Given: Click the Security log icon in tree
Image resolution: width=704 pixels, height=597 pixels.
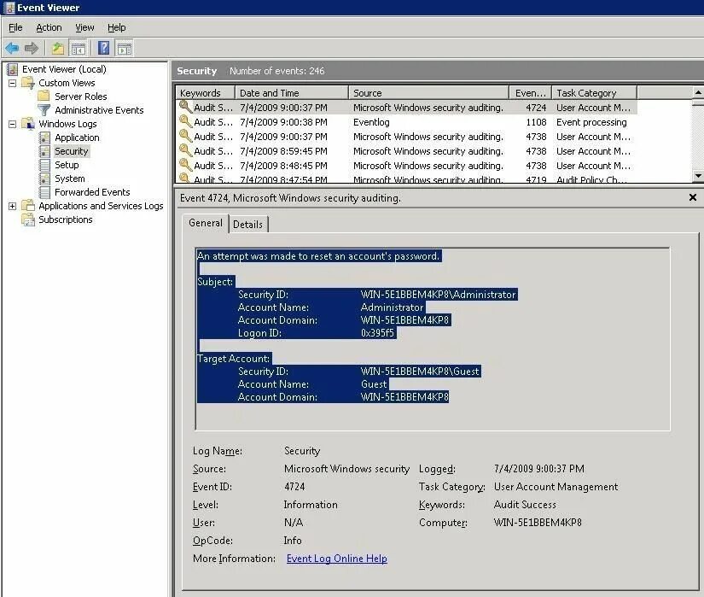Looking at the screenshot, I should click(x=44, y=151).
